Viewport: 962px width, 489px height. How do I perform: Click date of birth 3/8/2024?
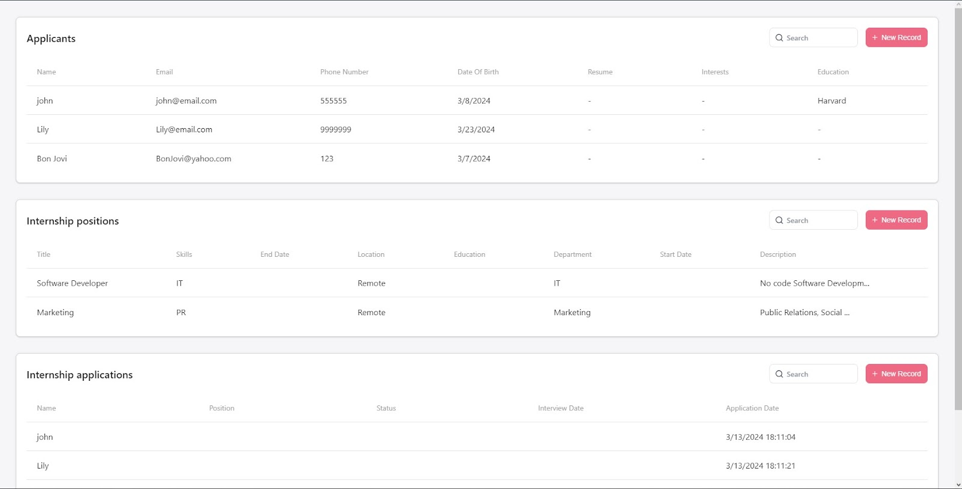(474, 100)
